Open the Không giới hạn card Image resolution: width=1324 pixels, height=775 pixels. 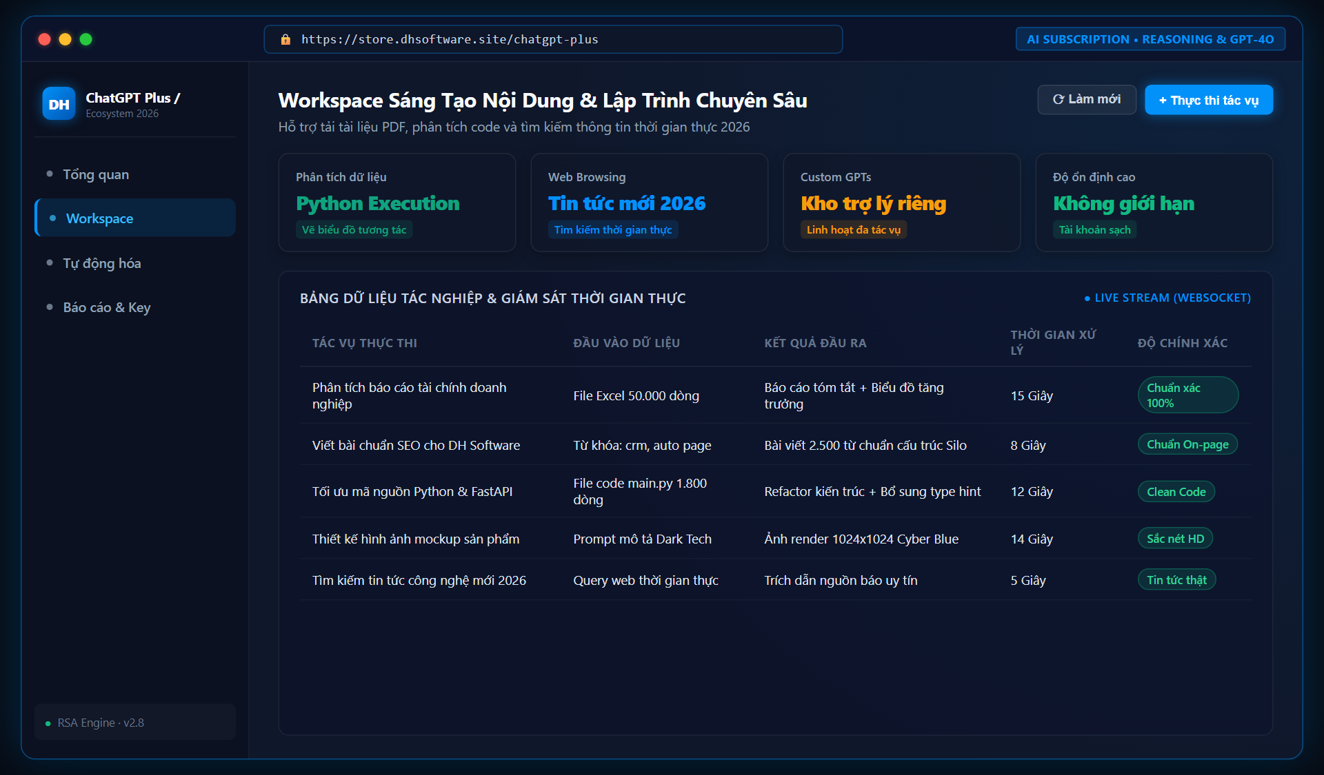pyautogui.click(x=1154, y=203)
